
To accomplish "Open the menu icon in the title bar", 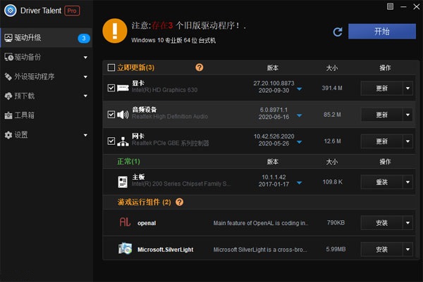I will (x=390, y=6).
